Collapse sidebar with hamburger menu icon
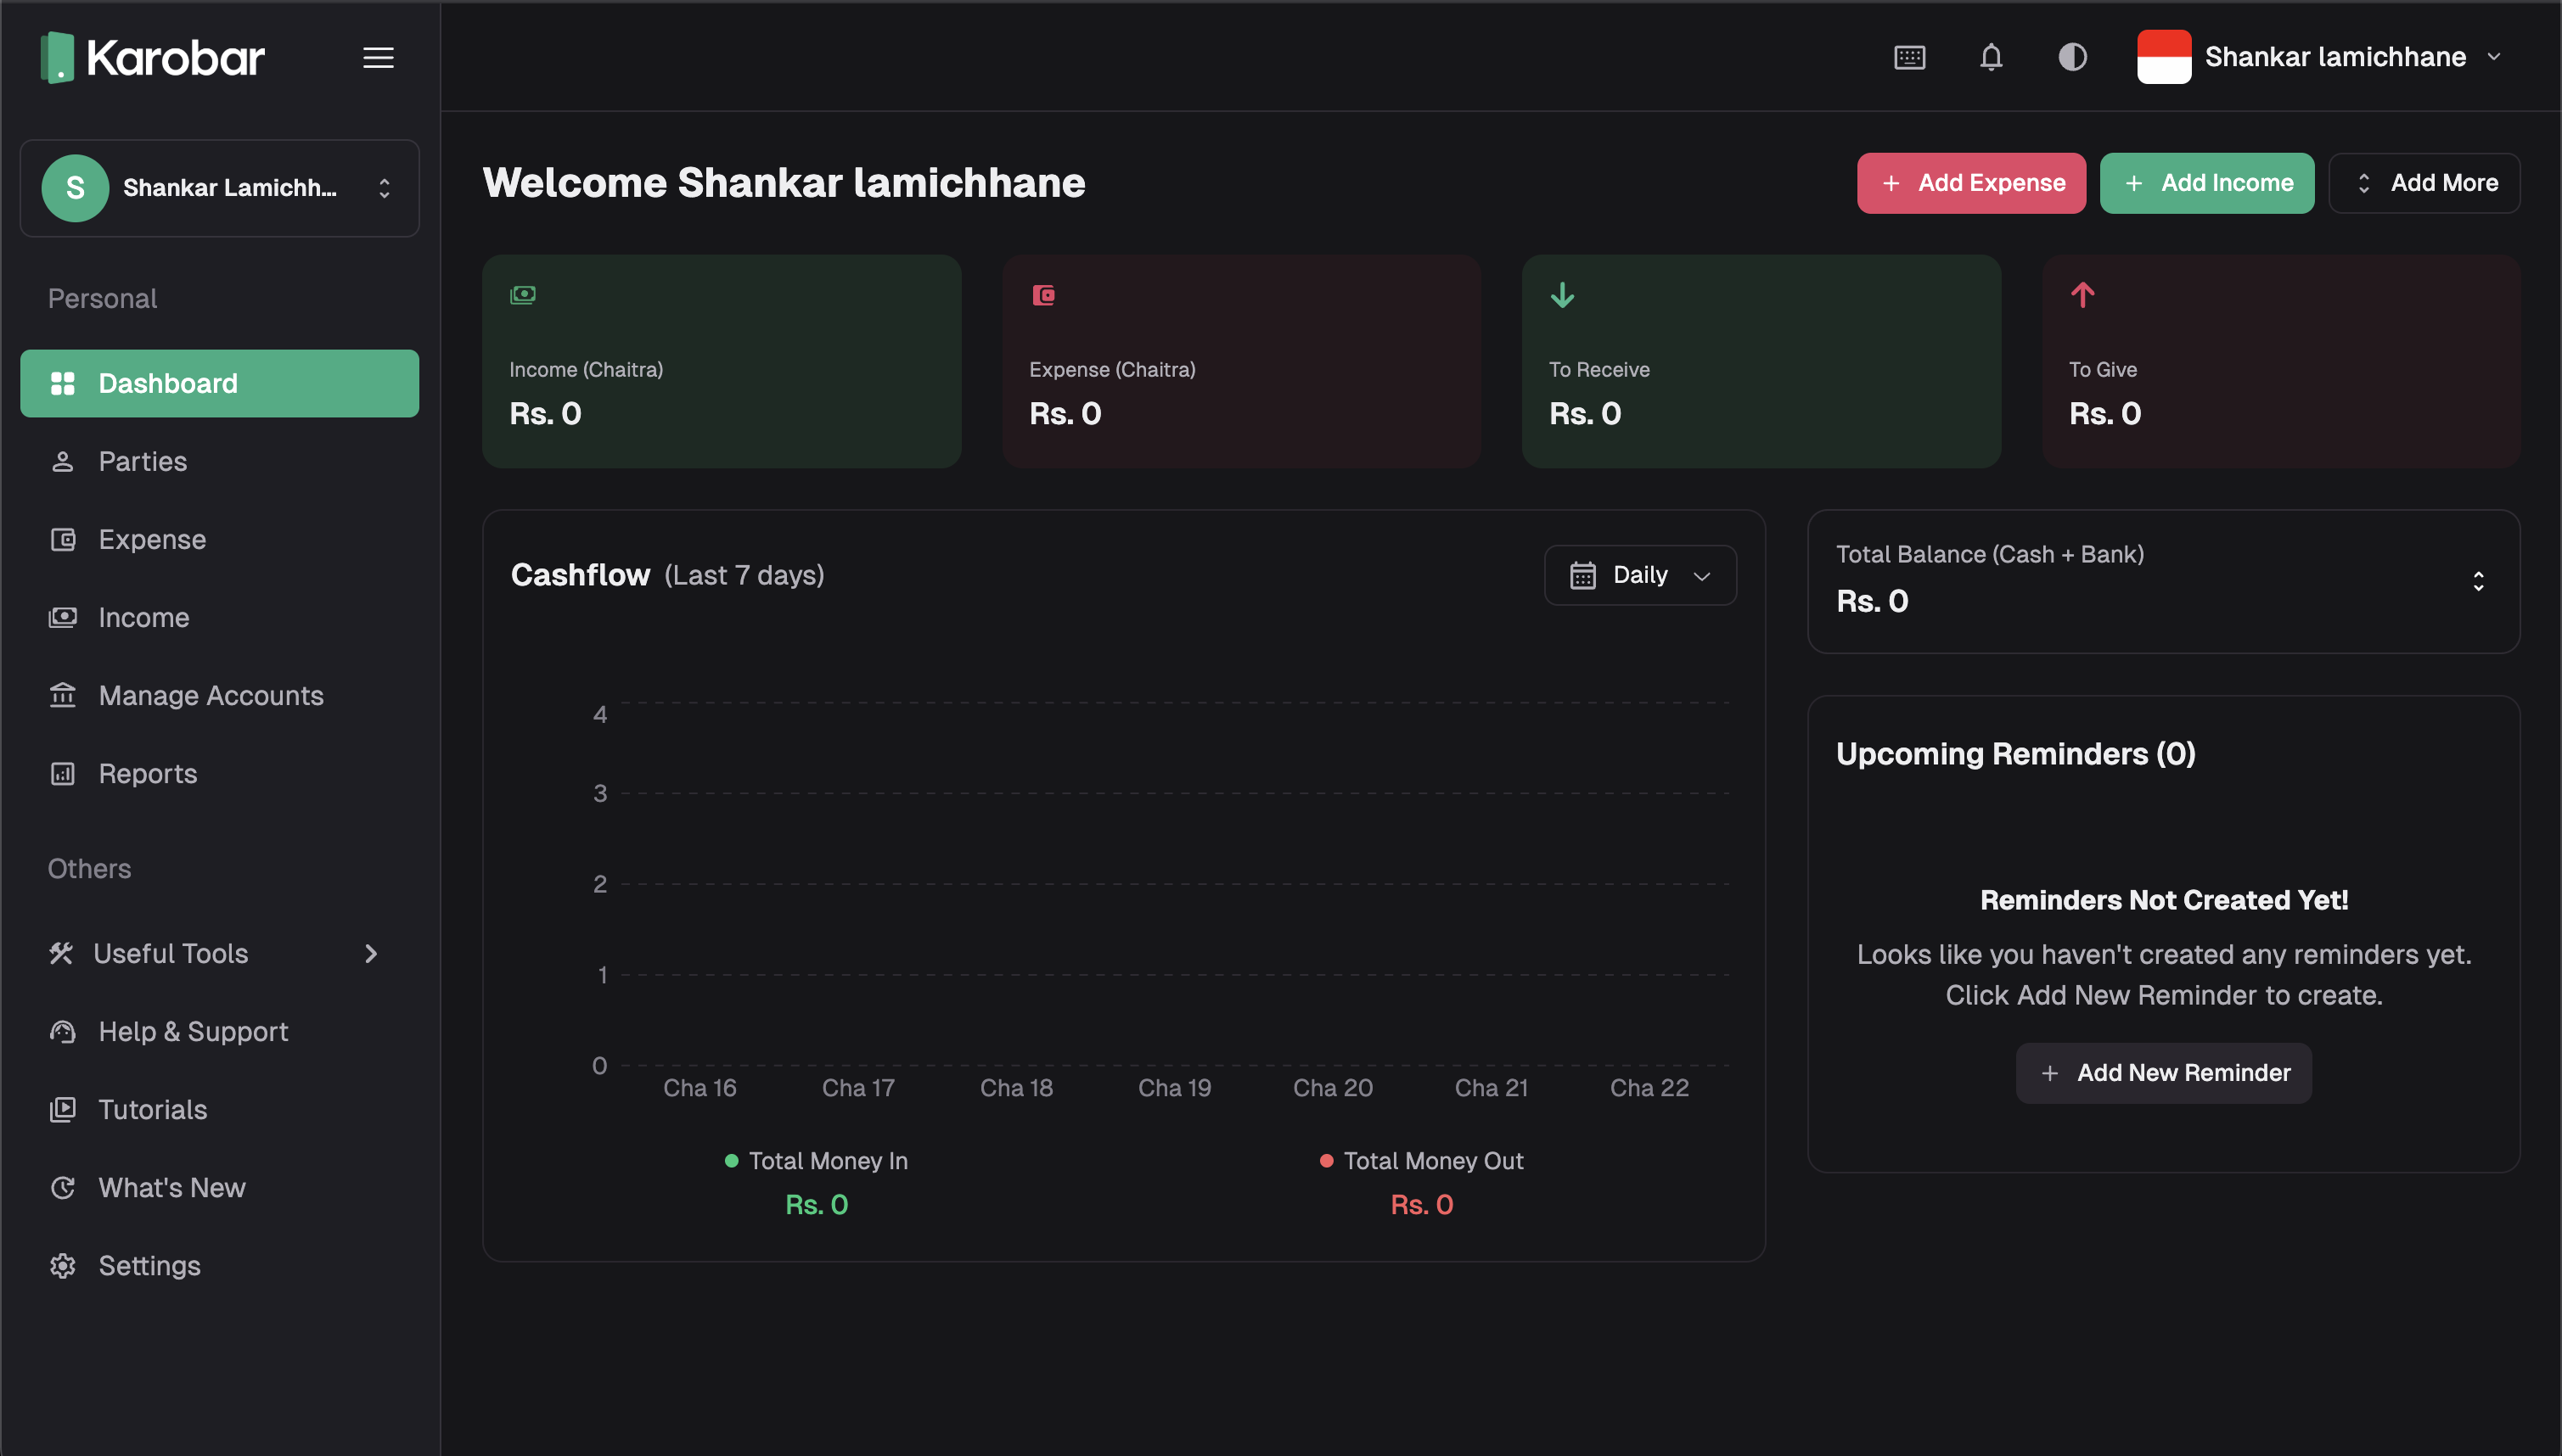The image size is (2562, 1456). [378, 58]
